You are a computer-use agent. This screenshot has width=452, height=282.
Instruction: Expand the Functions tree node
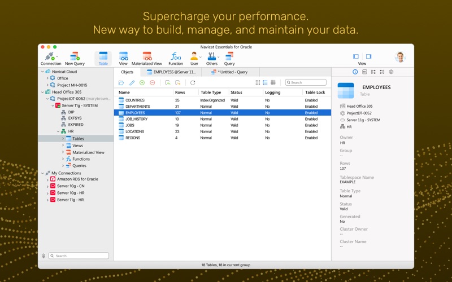click(63, 159)
